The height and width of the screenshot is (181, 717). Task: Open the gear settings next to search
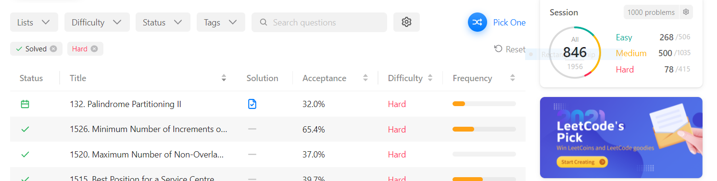point(406,22)
